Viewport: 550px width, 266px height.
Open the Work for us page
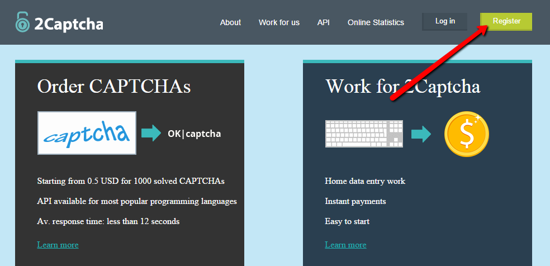click(279, 22)
